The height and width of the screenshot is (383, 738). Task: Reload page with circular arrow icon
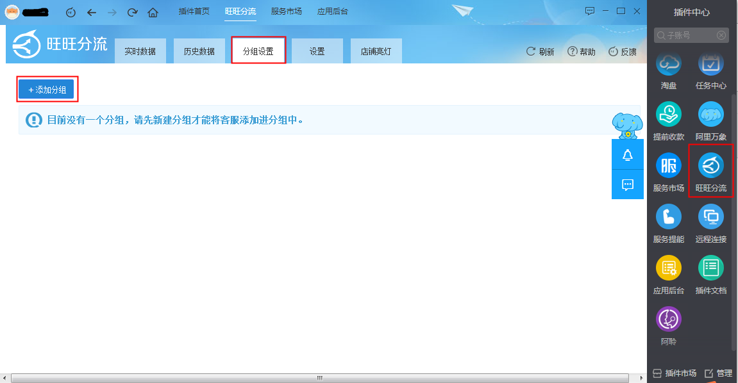(x=132, y=13)
